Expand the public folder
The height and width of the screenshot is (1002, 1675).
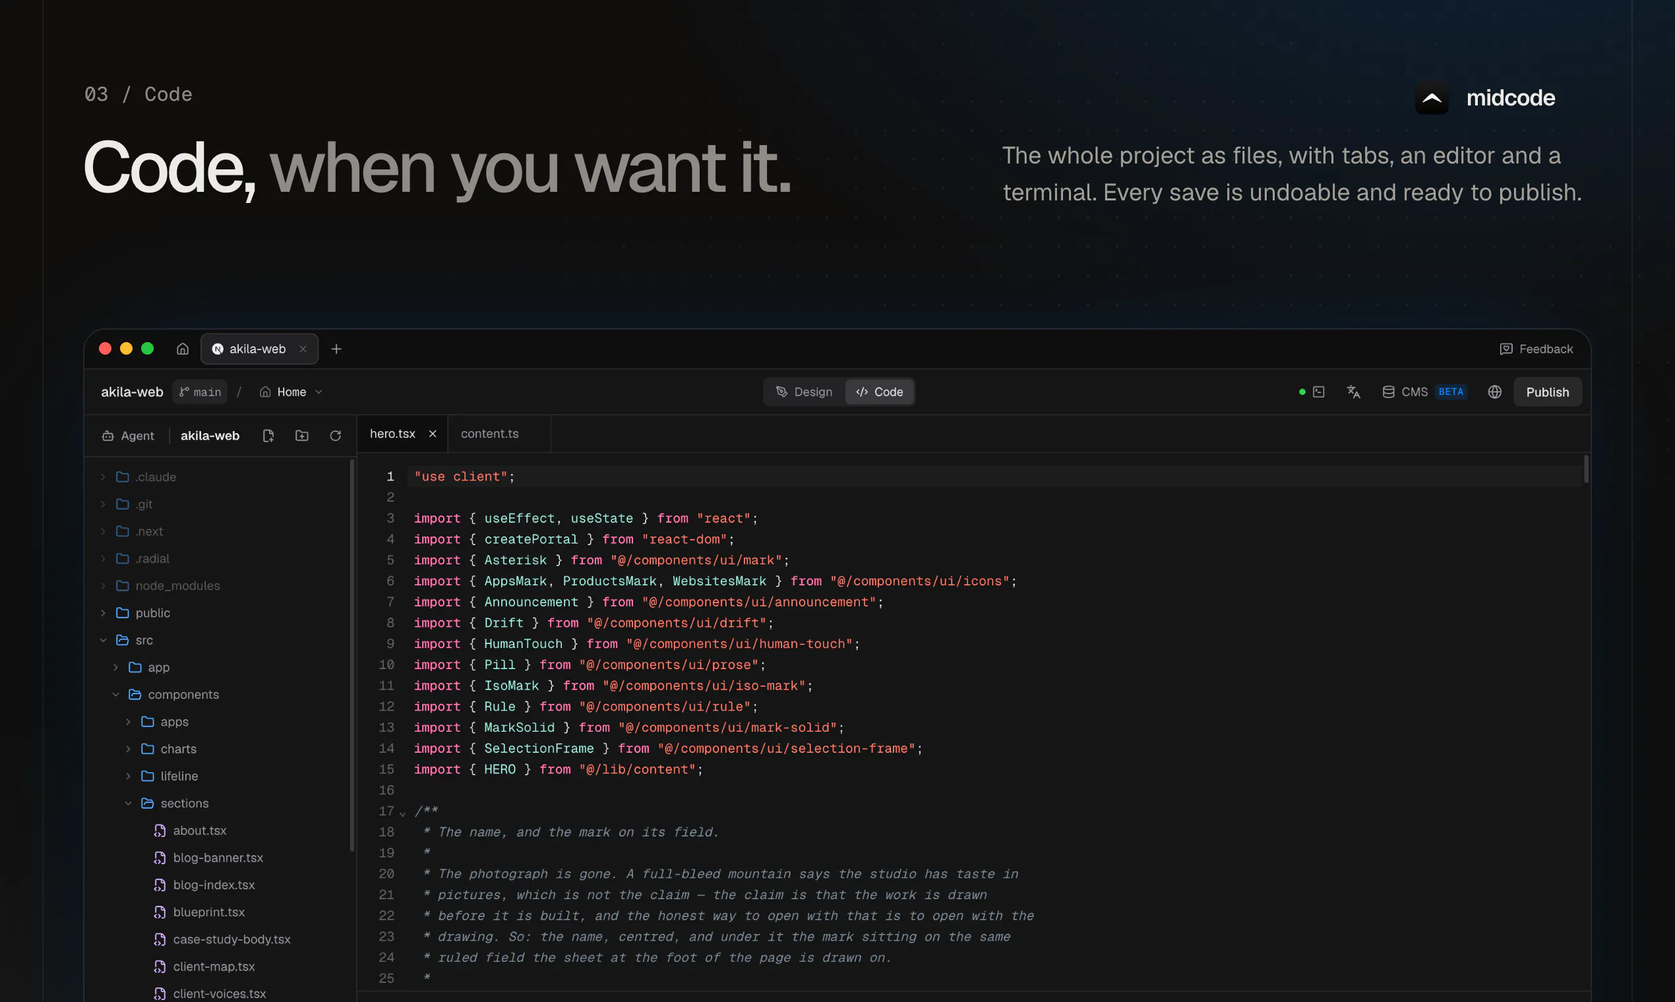[x=218, y=613]
